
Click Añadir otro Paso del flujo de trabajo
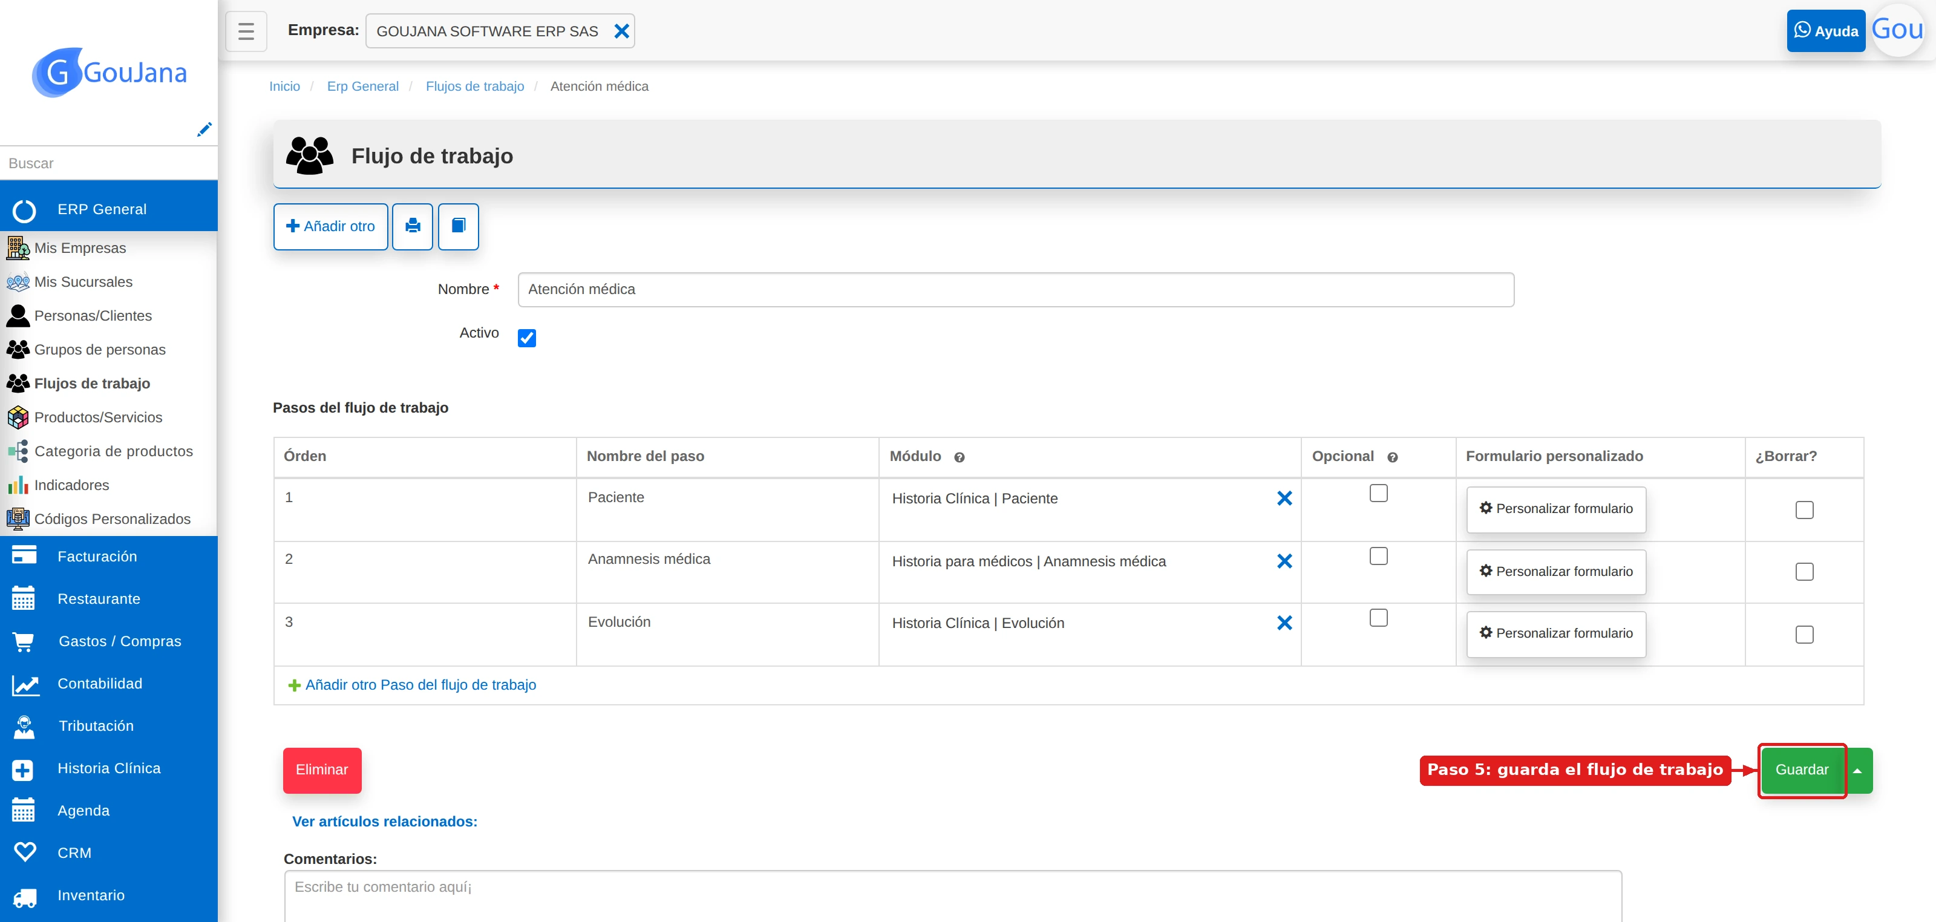click(x=413, y=685)
